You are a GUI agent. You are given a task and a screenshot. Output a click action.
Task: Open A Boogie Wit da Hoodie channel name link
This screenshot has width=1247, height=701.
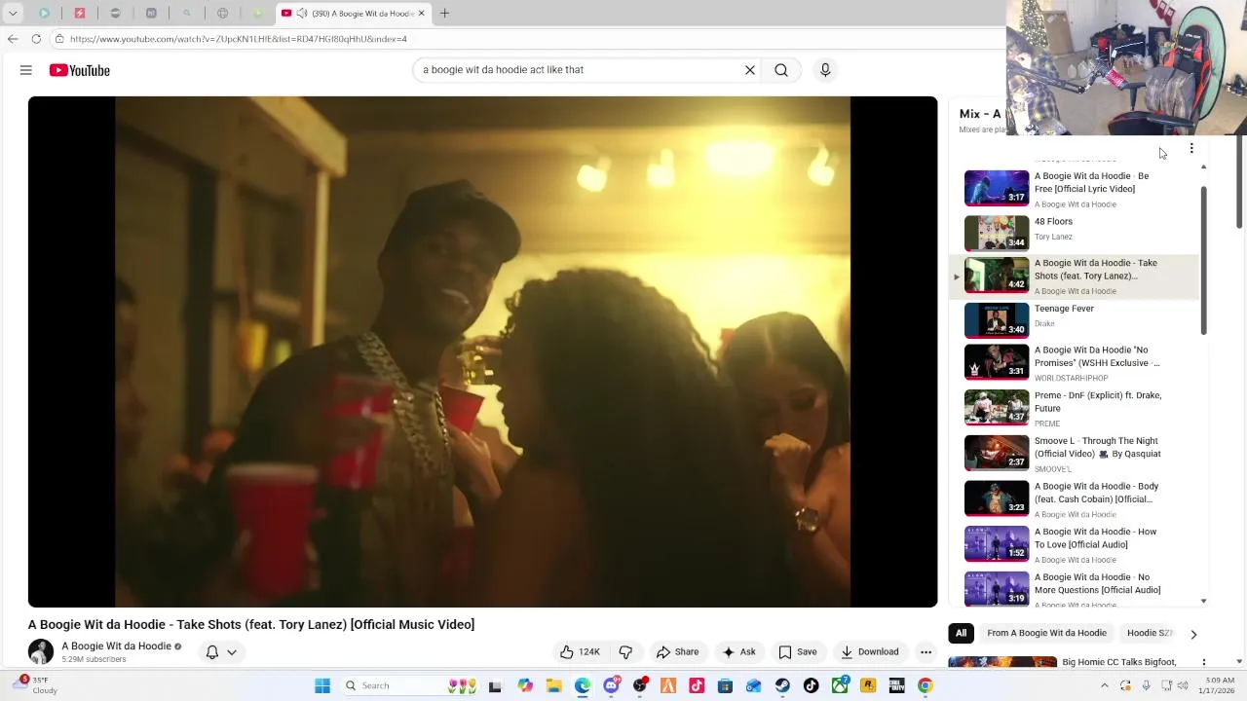point(116,646)
